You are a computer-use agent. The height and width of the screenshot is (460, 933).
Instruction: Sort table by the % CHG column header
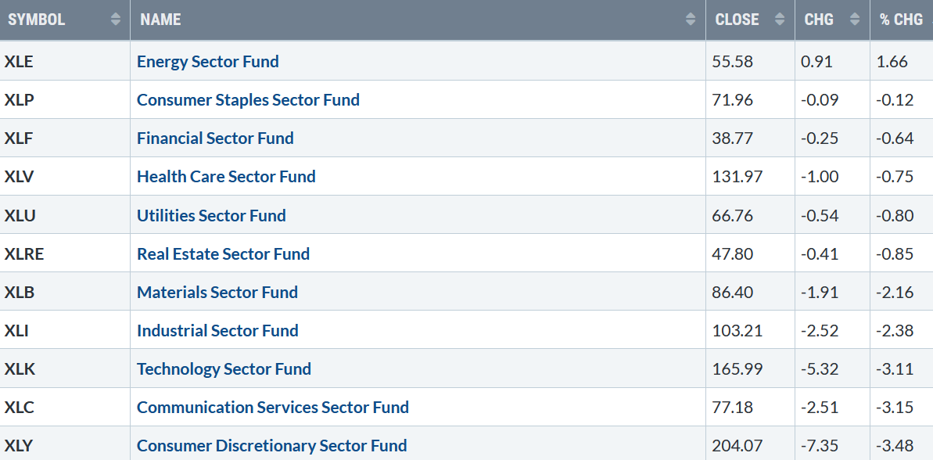pos(901,20)
